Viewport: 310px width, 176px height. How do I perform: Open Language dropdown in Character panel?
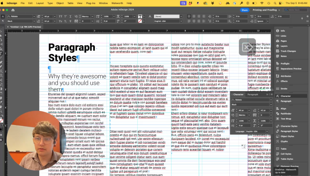(x=267, y=131)
